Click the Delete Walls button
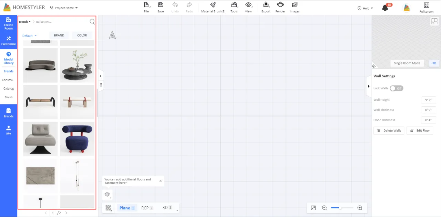 (389, 131)
